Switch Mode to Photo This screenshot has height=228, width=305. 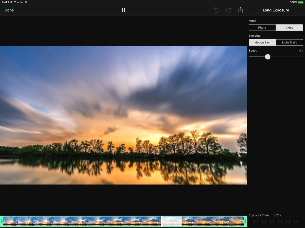click(x=262, y=28)
